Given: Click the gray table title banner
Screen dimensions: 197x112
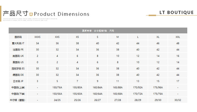Looking at the screenshot, I should [x=98, y=30].
